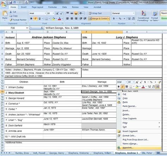This screenshot has width=167, height=156.
Task: Choose Format Cells... in context menu
Action: coord(139,136)
